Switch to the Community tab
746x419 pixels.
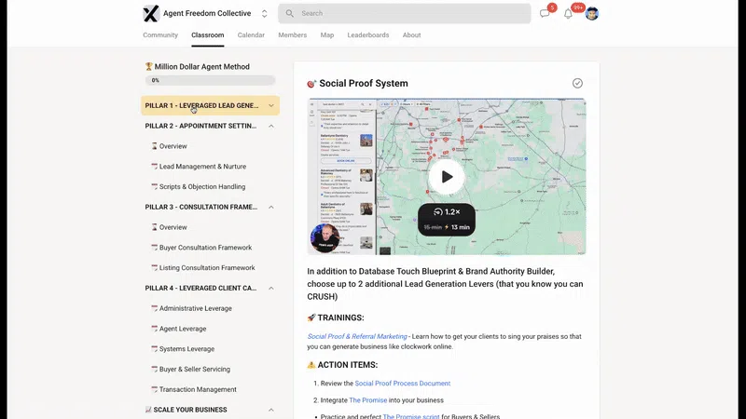click(160, 35)
